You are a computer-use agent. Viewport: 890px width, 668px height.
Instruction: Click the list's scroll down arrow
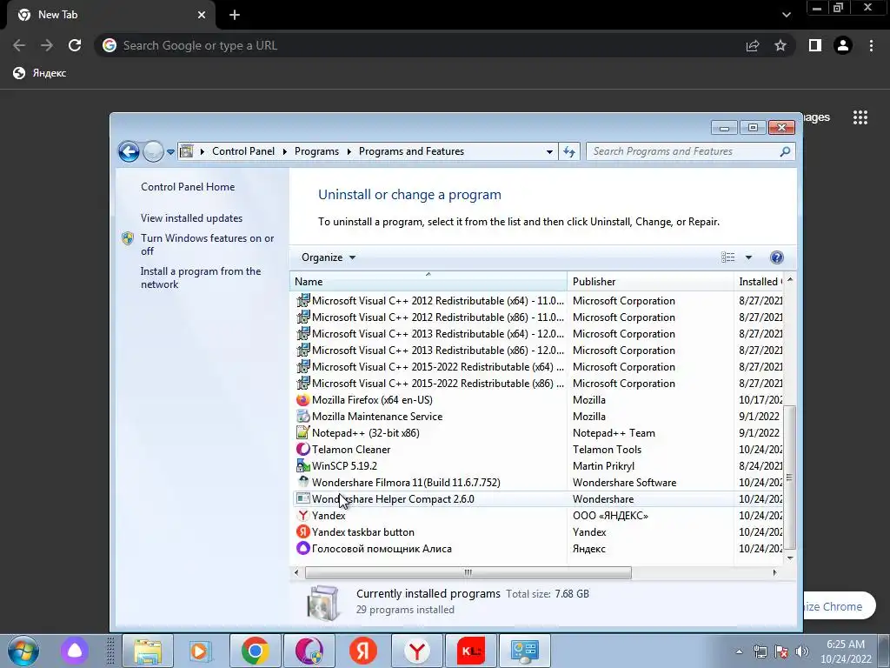click(789, 558)
